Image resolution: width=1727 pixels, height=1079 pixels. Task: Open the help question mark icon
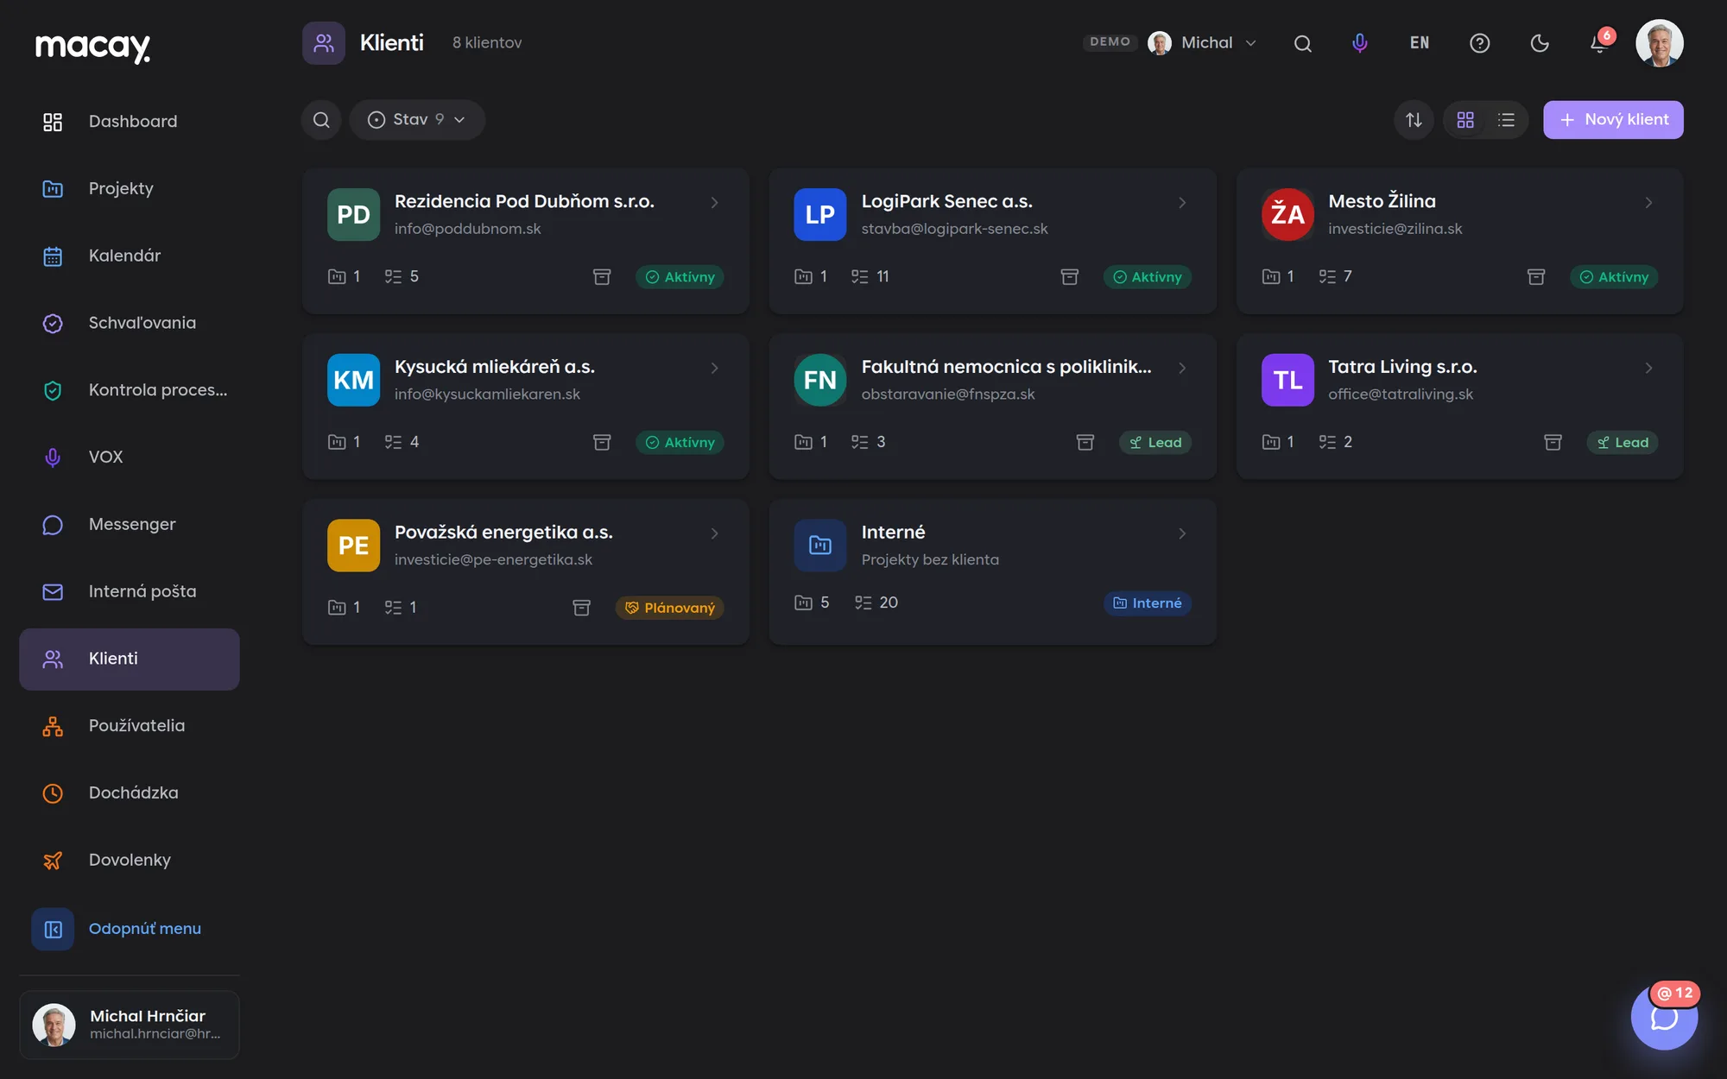[1479, 43]
